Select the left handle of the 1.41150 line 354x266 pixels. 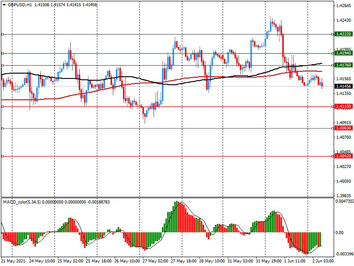click(2, 106)
